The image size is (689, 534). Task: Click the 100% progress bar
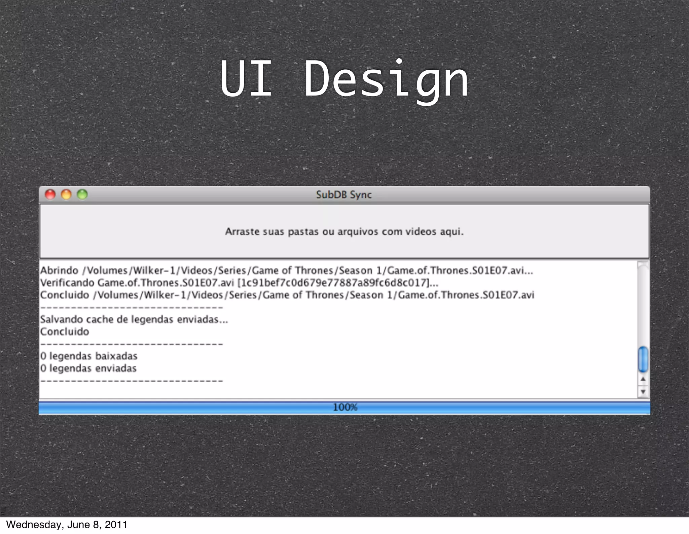pyautogui.click(x=344, y=407)
